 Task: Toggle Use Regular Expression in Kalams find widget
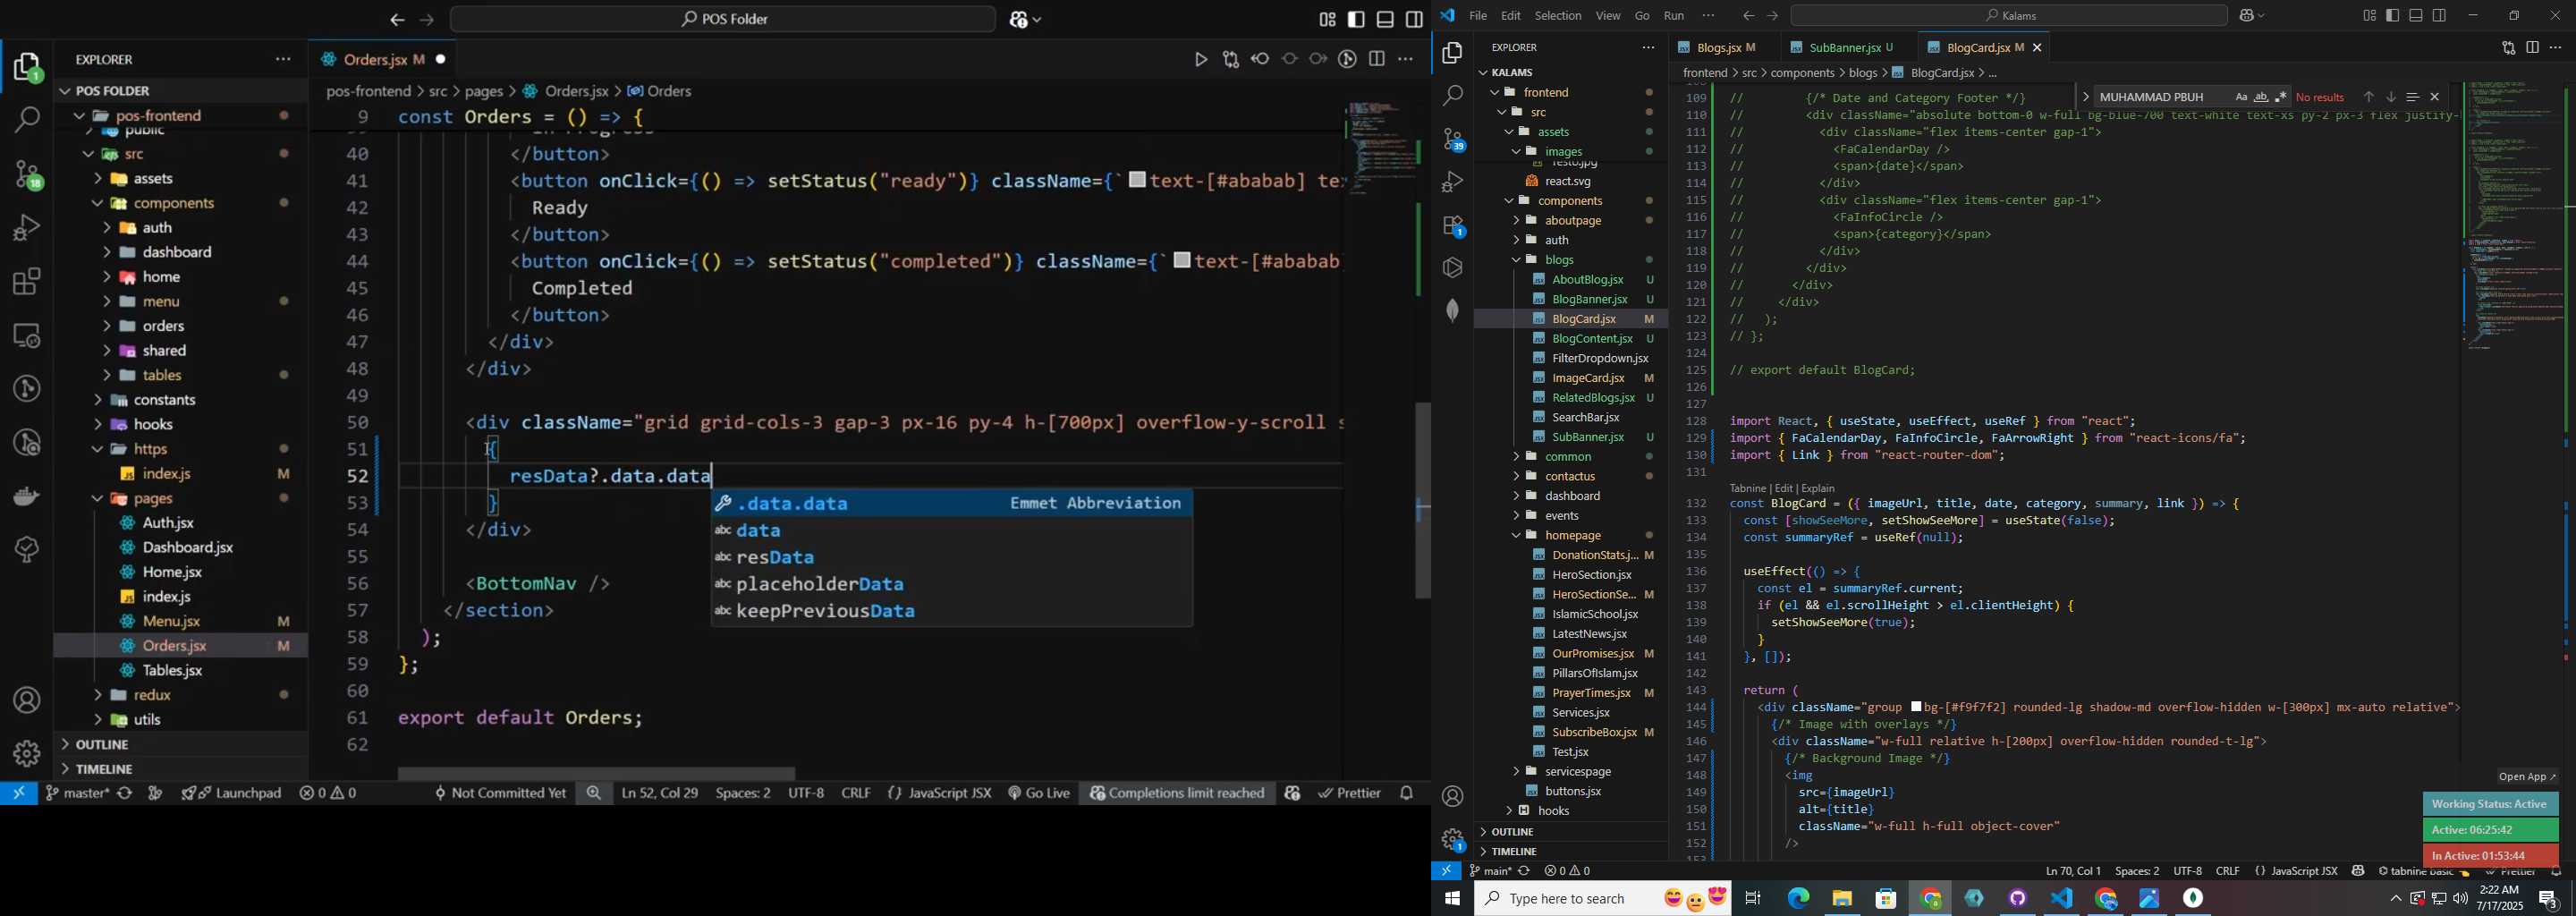[2280, 97]
